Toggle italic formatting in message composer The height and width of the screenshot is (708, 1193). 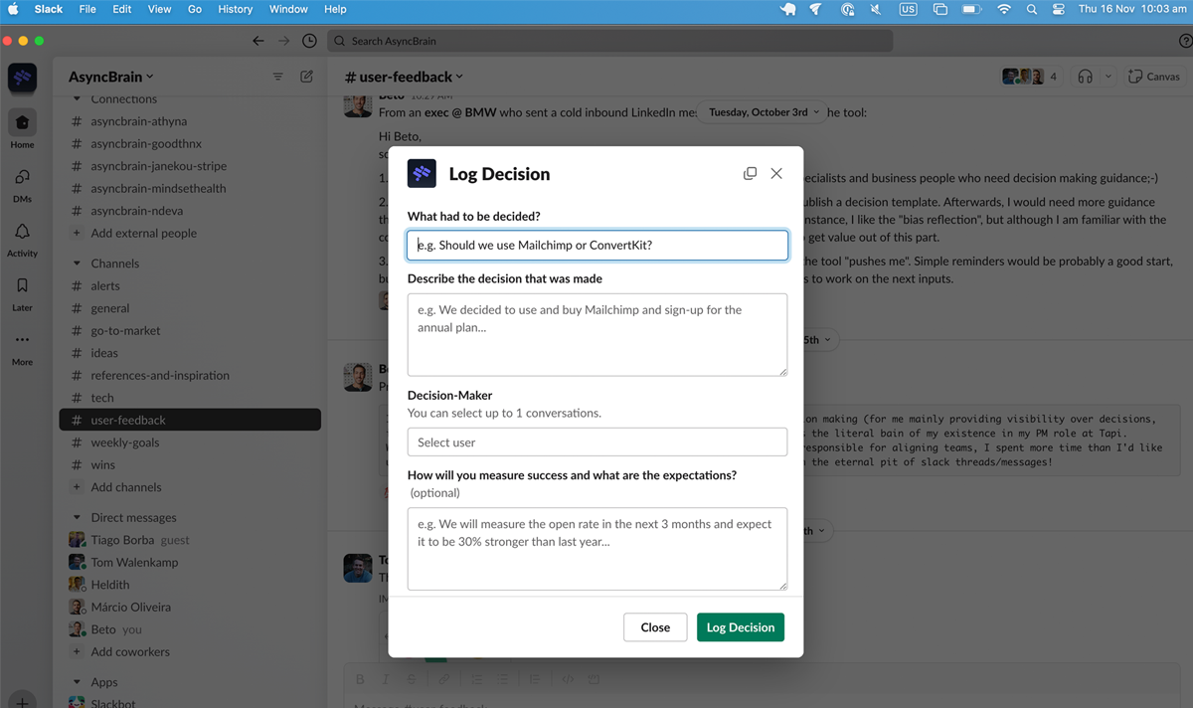coord(386,679)
